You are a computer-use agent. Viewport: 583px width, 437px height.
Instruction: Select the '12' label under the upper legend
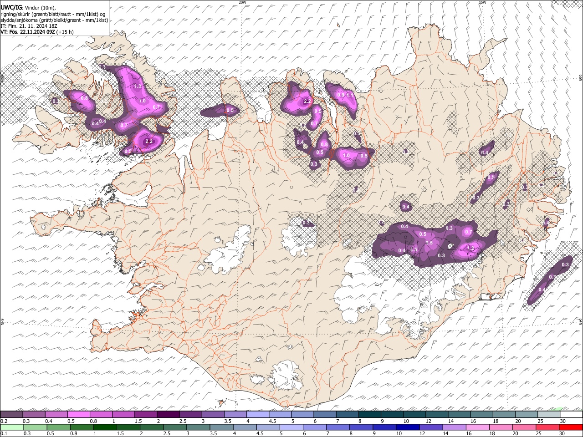428,421
